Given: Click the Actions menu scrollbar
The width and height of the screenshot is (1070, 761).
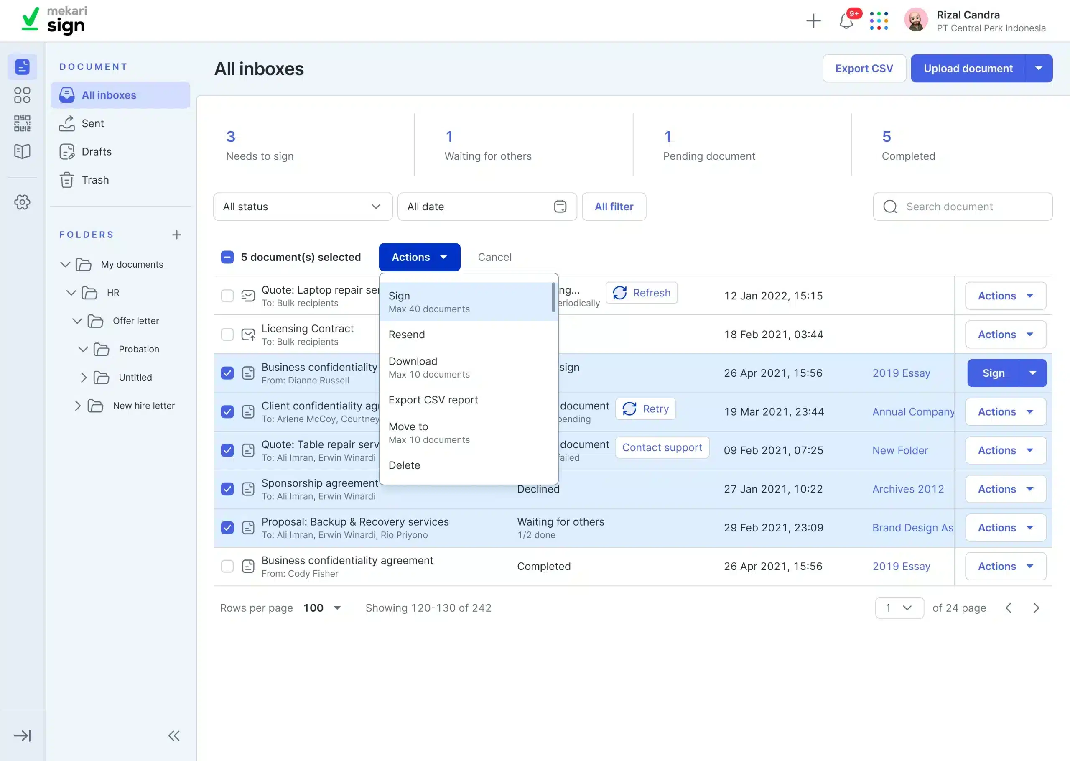Looking at the screenshot, I should tap(553, 297).
